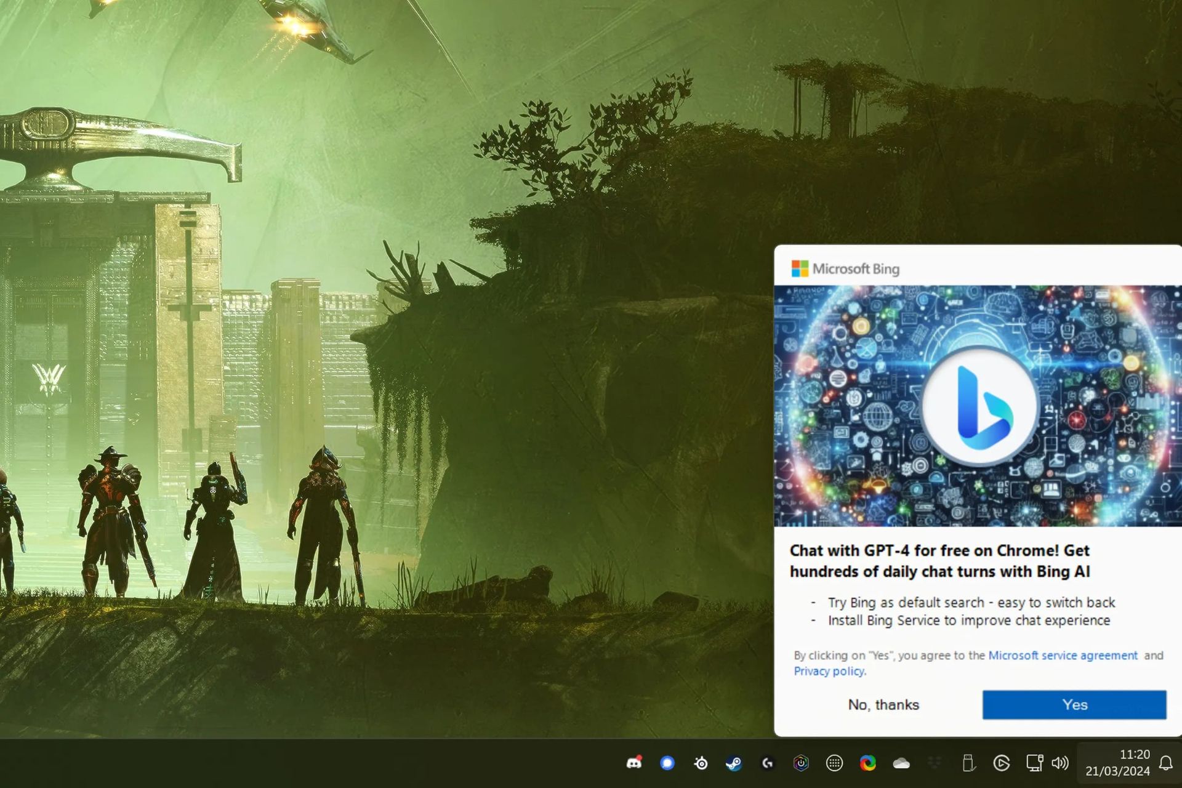The height and width of the screenshot is (788, 1182).
Task: Click the Signal tray icon
Action: pyautogui.click(x=667, y=763)
